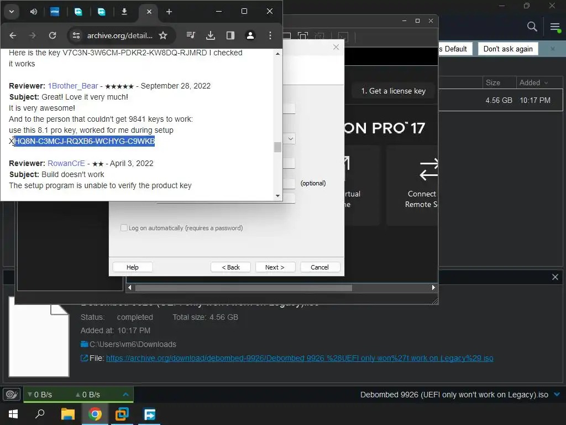The width and height of the screenshot is (566, 425).
Task: Reload the archive.org page
Action: pyautogui.click(x=53, y=35)
